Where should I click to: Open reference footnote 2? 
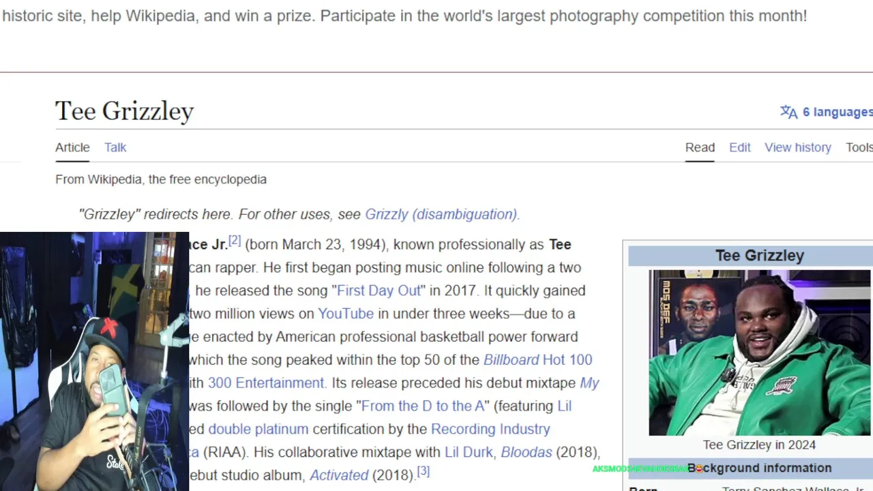pos(235,240)
